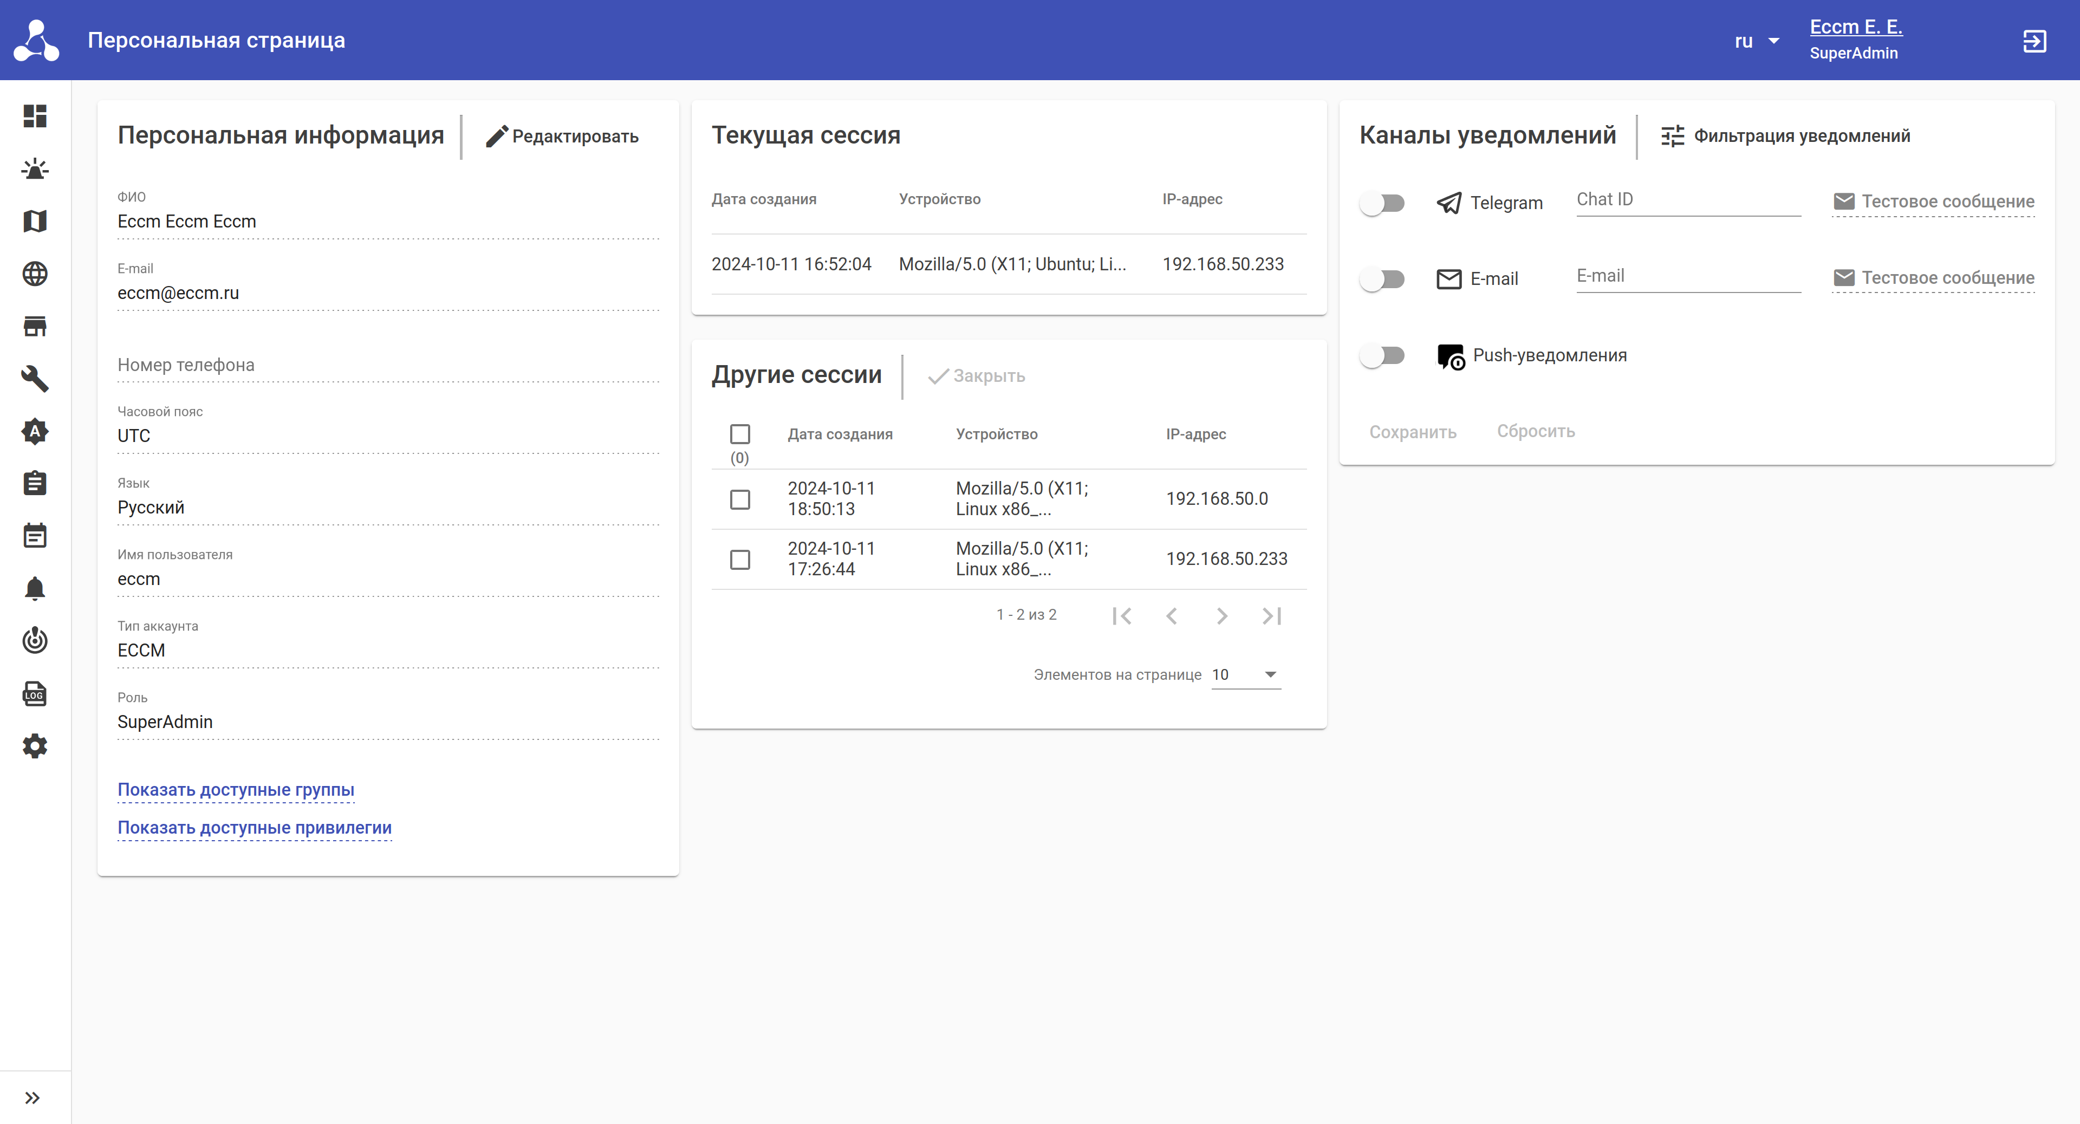The image size is (2080, 1124).
Task: Open the bell notifications icon in sidebar
Action: (x=35, y=589)
